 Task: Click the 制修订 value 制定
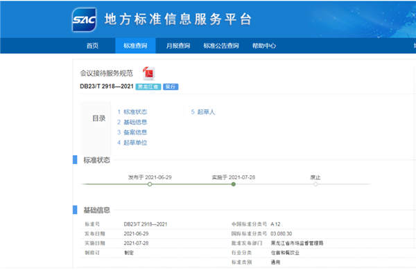[x=129, y=253]
